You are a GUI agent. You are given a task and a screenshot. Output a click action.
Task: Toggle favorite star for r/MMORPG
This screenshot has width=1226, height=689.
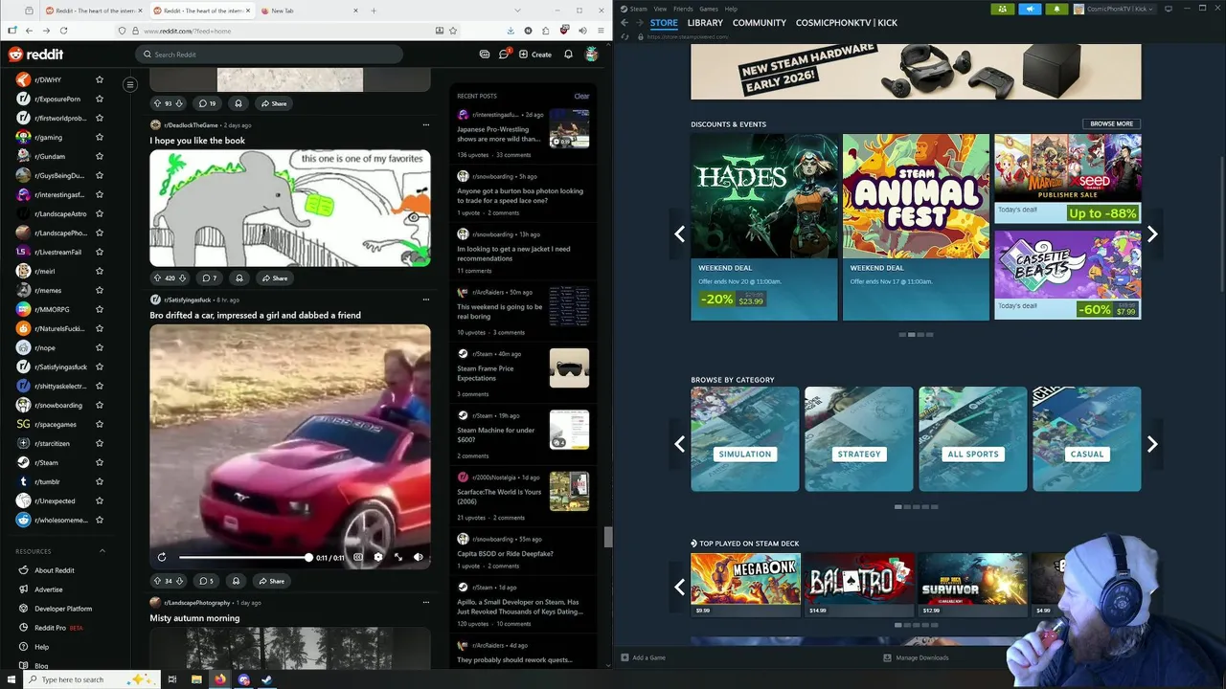pyautogui.click(x=100, y=309)
